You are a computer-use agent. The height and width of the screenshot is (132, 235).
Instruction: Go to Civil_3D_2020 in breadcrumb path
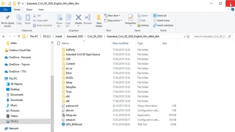pos(95,36)
